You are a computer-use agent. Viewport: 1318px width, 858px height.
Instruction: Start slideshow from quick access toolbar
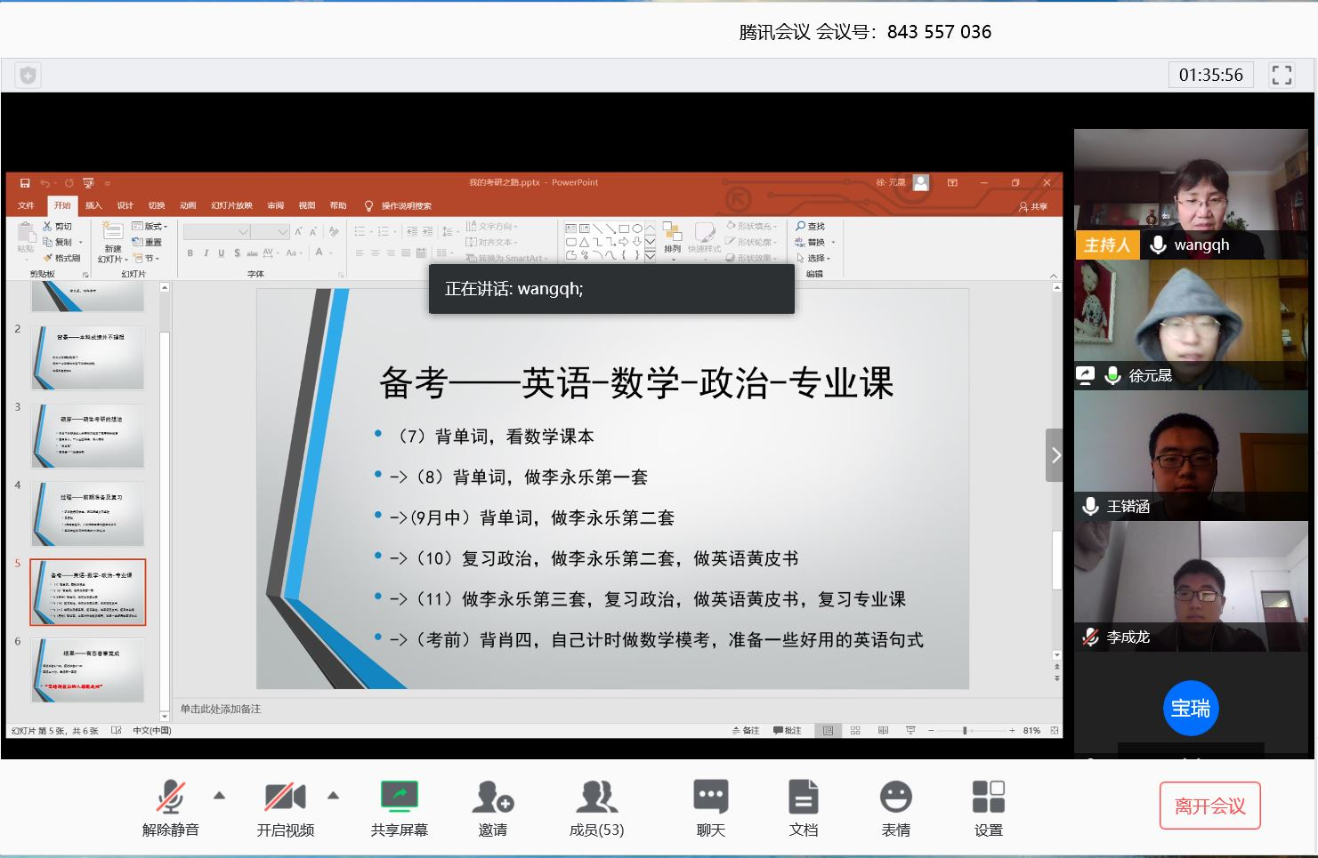coord(88,183)
